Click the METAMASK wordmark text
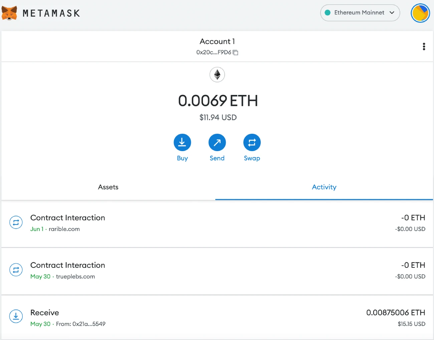434x340 pixels. click(51, 13)
